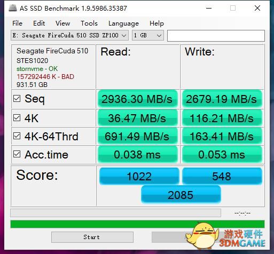Image resolution: width=274 pixels, height=254 pixels.
Task: Open the Language menu
Action: pyautogui.click(x=123, y=23)
